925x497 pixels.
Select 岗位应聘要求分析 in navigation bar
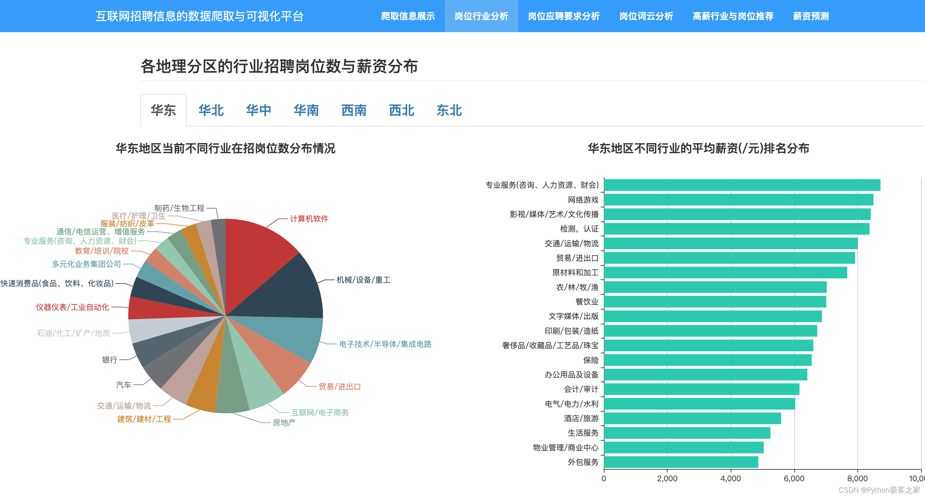tap(564, 16)
